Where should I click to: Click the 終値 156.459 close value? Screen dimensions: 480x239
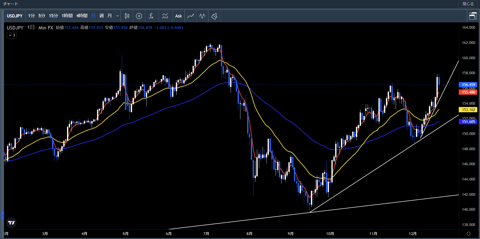(141, 28)
